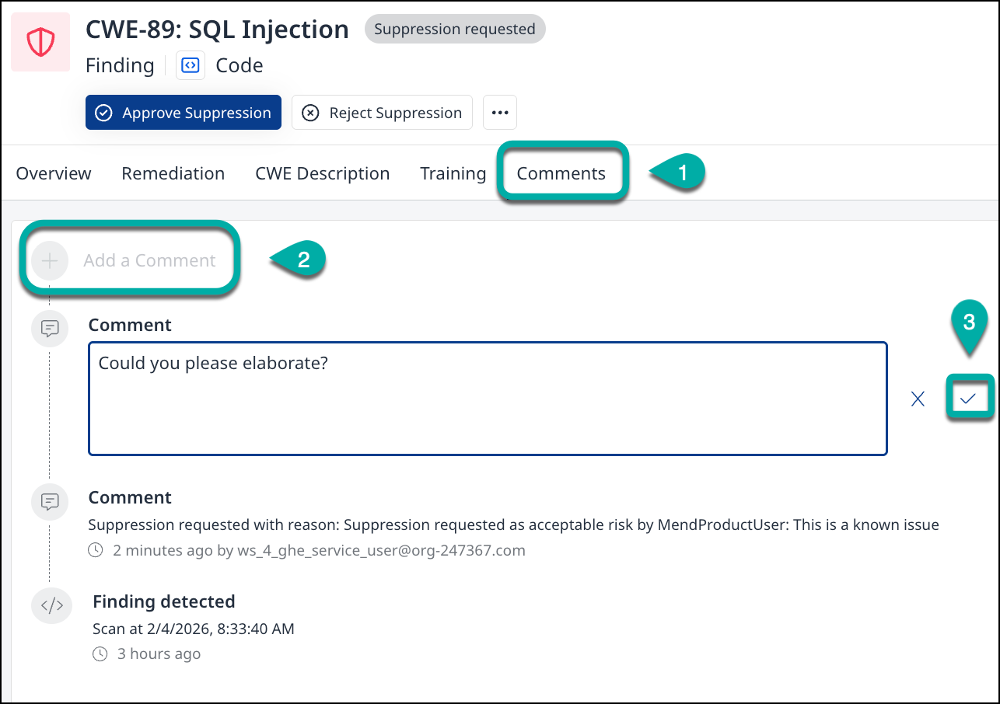Confirm comment with the checkmark icon
The height and width of the screenshot is (704, 1000).
click(968, 399)
